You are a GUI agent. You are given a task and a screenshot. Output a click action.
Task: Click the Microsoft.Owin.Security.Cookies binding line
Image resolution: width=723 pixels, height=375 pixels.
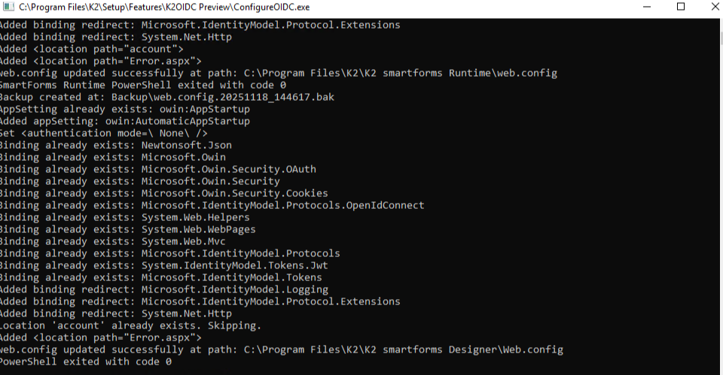click(163, 193)
